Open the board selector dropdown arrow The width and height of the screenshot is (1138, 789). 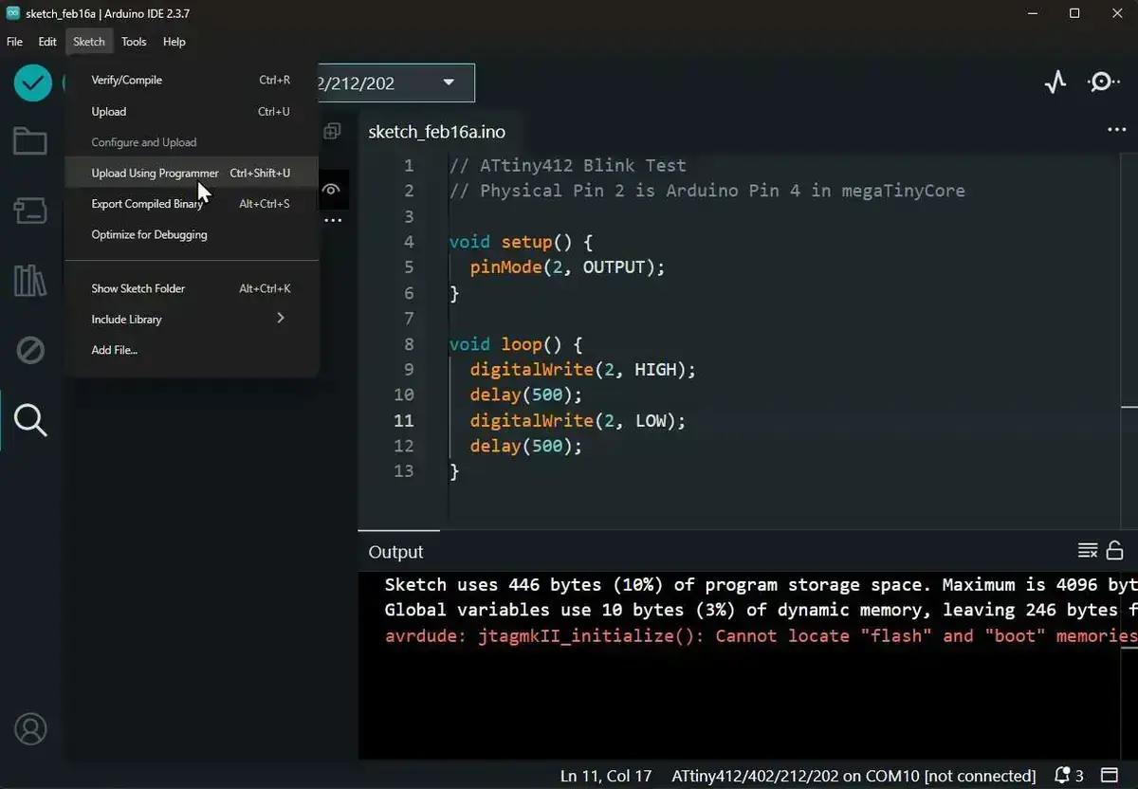pos(449,83)
